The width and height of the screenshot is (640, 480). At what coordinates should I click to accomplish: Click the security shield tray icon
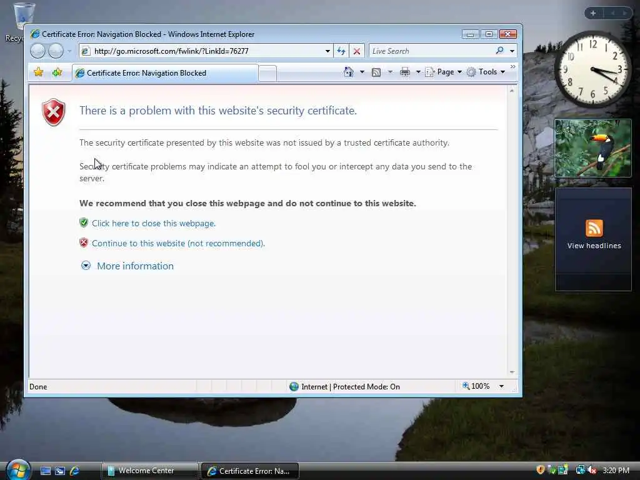[x=541, y=470]
